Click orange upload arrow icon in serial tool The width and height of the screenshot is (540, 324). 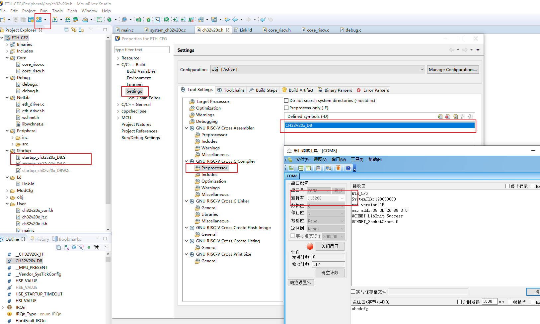(338, 168)
